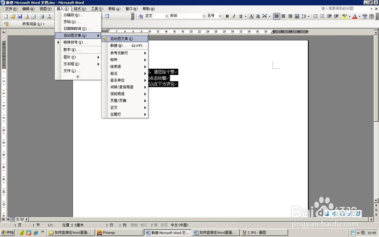Image resolution: width=379 pixels, height=237 pixels.
Task: Click the Print toolbar icon
Action: tap(42, 16)
